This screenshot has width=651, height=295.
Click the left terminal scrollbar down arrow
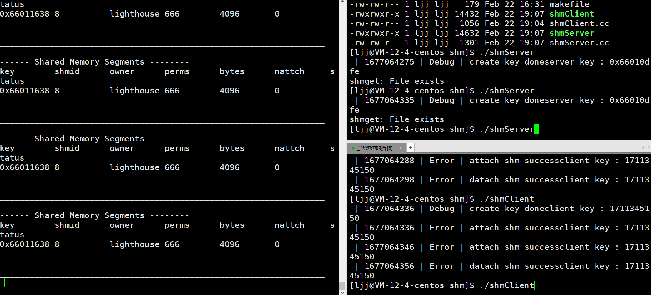point(342,292)
